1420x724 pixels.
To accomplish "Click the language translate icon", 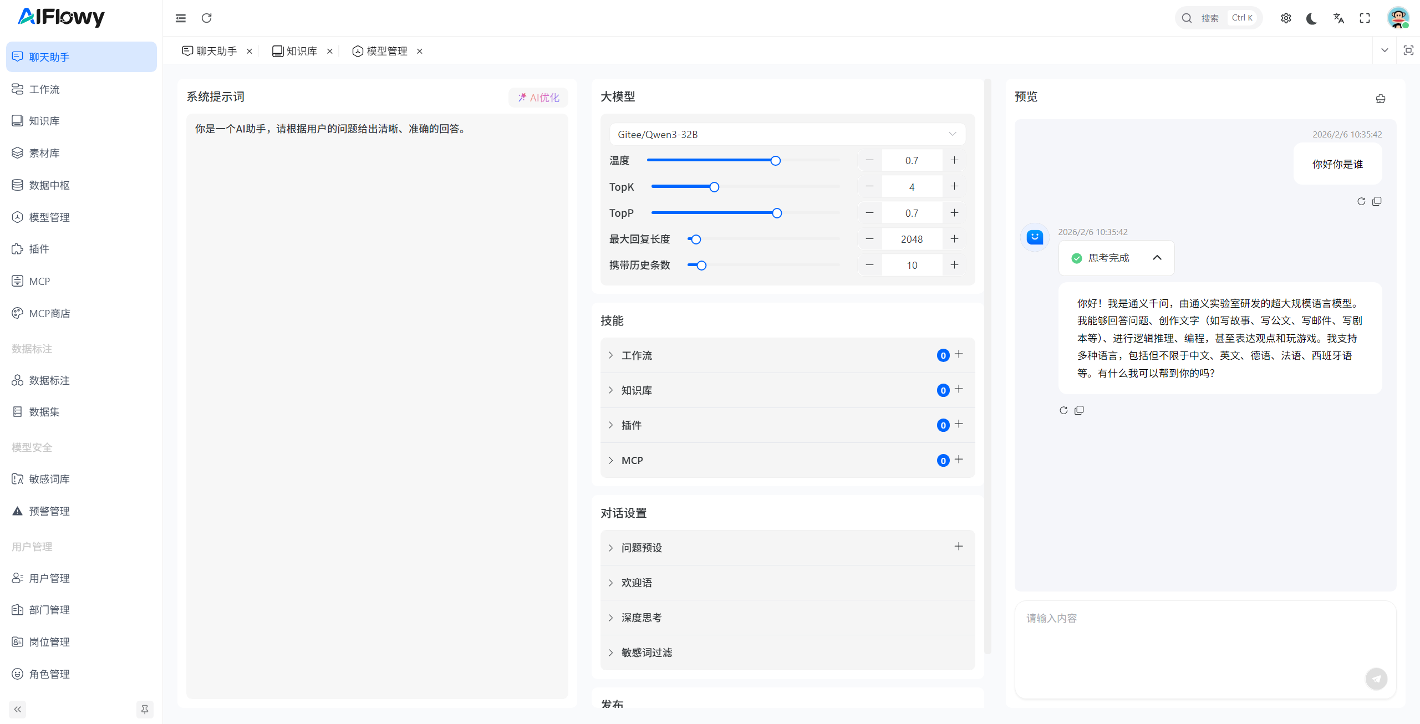I will 1338,18.
